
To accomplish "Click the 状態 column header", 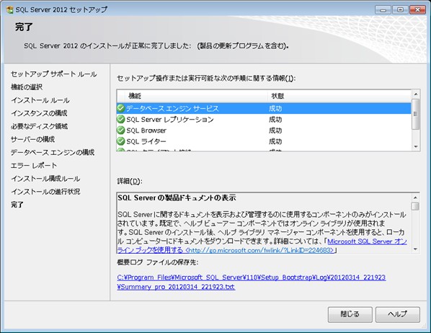I will click(x=339, y=96).
